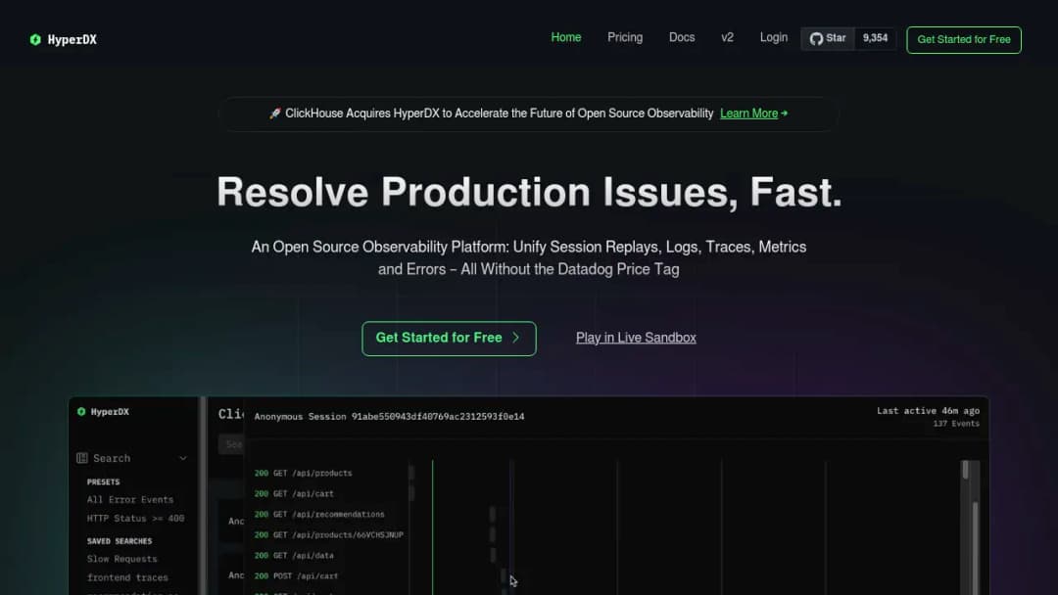Select All Error Events preset

click(130, 499)
